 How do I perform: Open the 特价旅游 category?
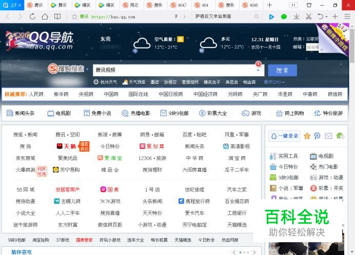[x=328, y=113]
